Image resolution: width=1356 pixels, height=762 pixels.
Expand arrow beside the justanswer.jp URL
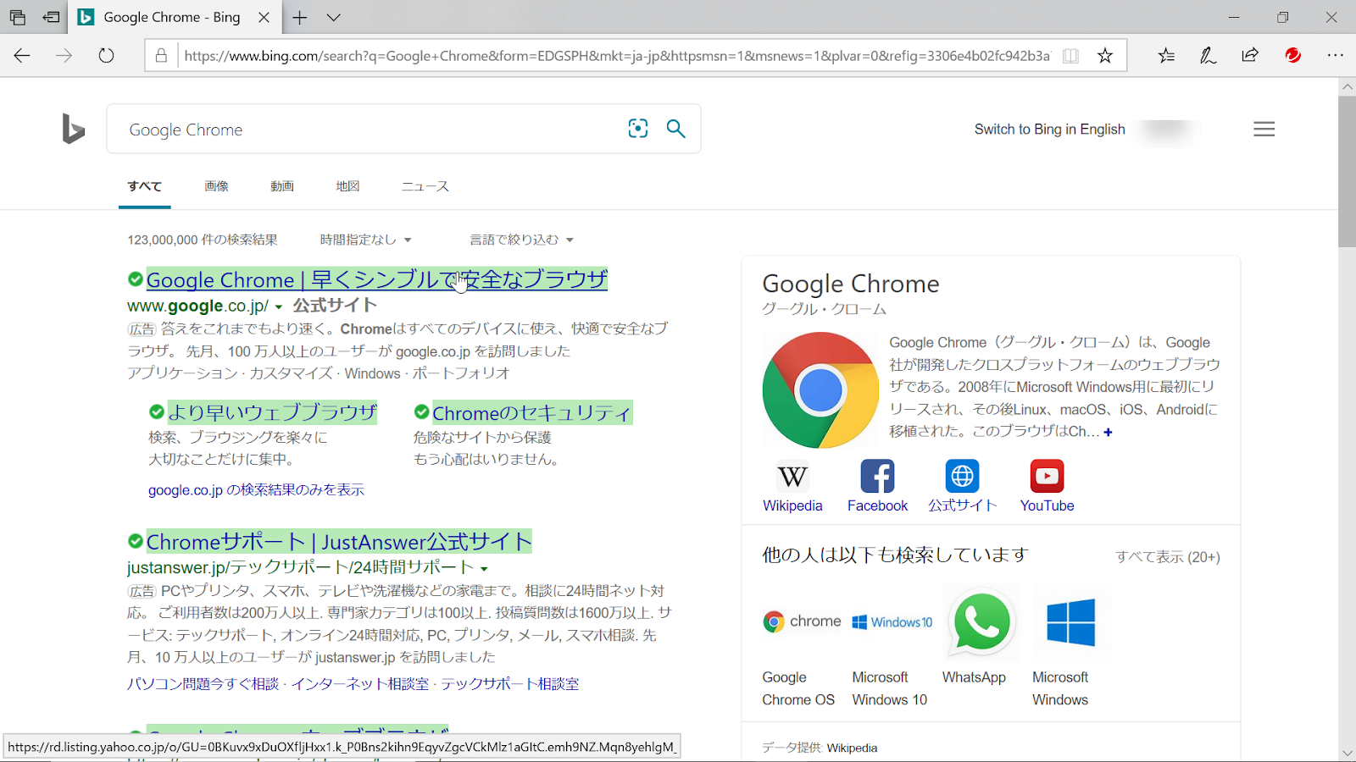click(485, 569)
